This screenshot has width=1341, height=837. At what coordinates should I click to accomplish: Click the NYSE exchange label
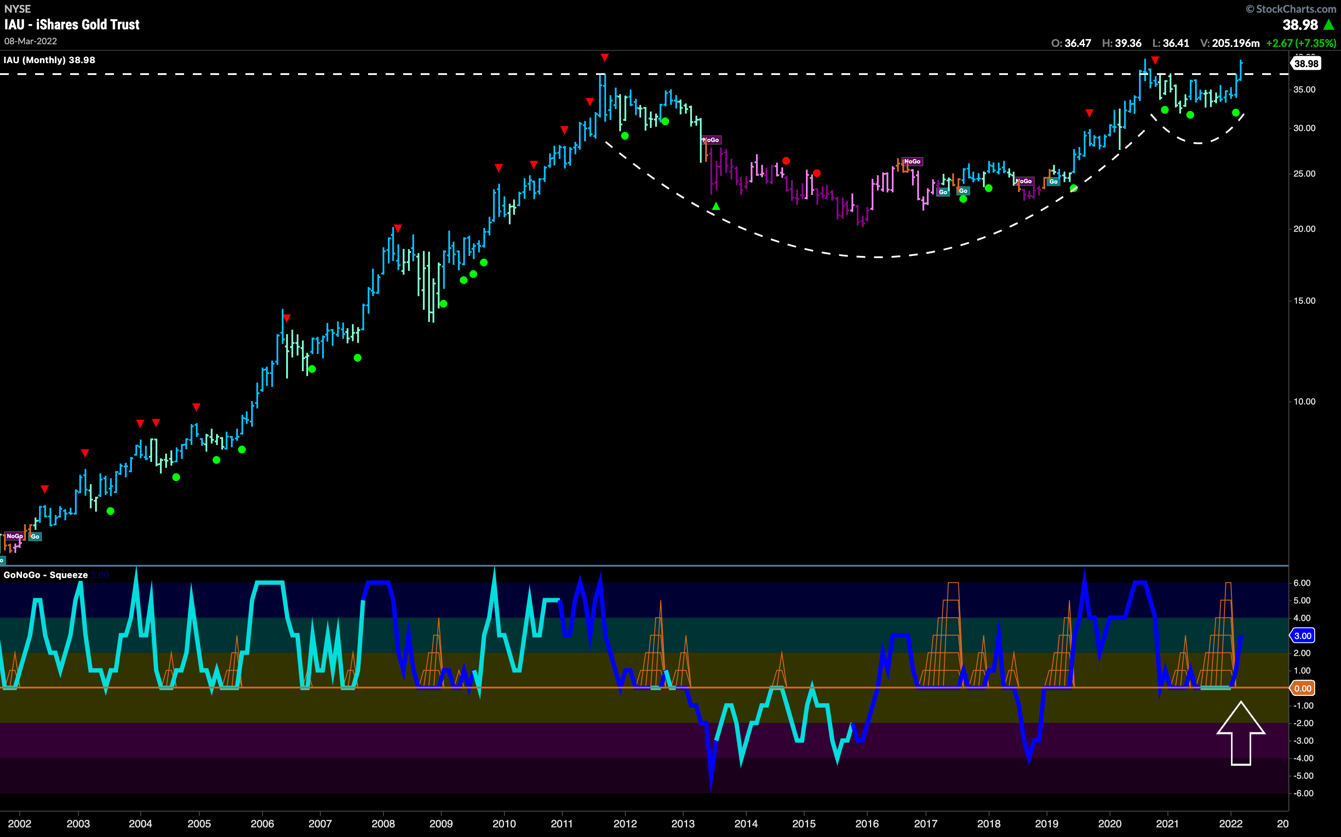pyautogui.click(x=18, y=9)
